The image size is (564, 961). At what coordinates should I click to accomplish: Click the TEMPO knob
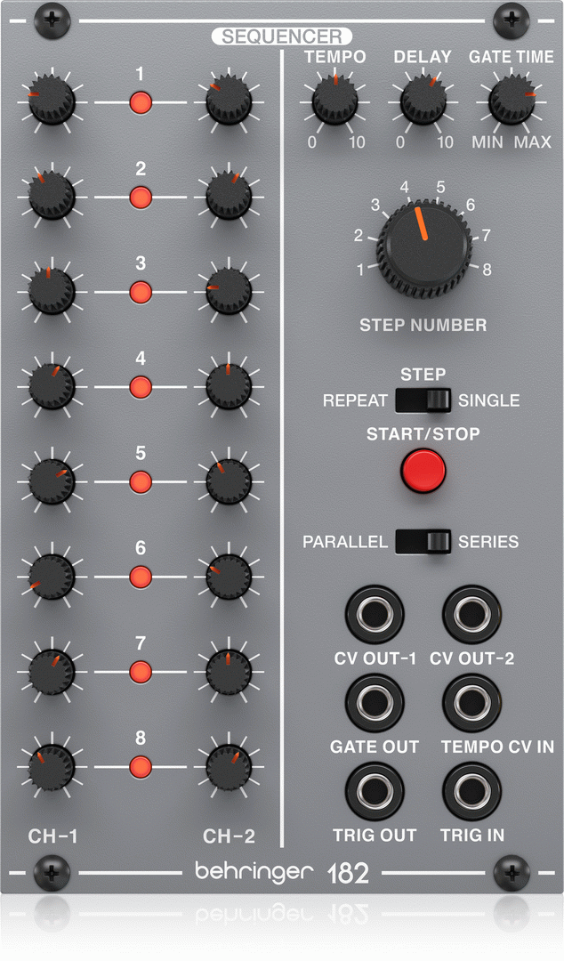click(x=334, y=100)
